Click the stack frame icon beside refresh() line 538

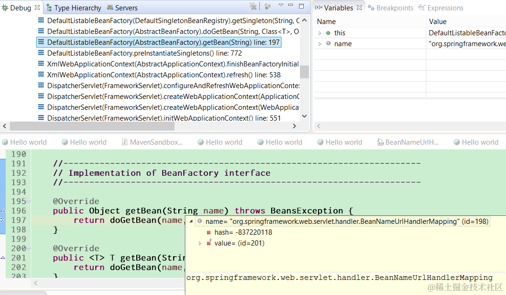point(41,74)
